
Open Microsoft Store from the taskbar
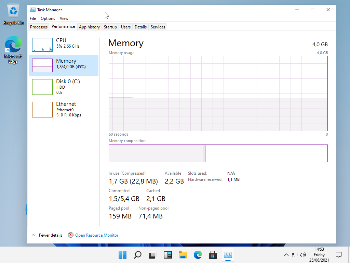coord(213,255)
